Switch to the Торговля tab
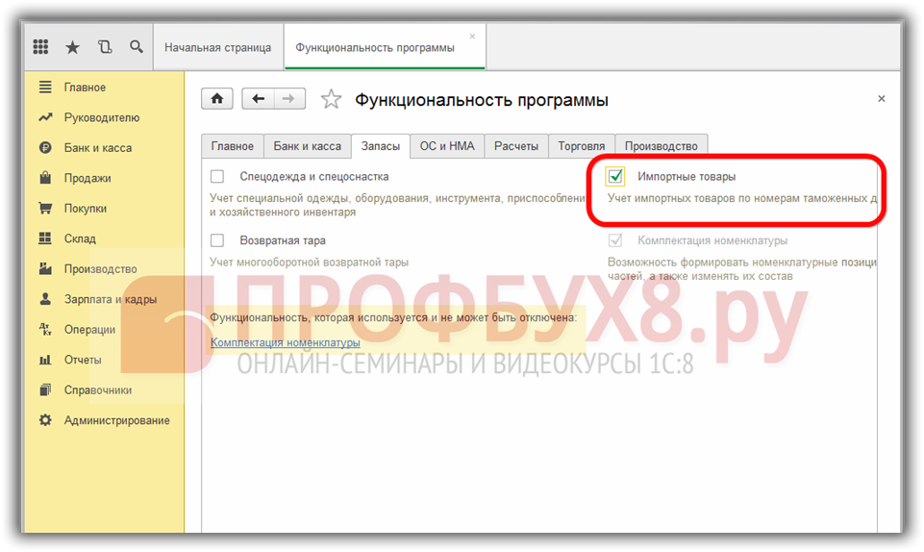924x552 pixels. (x=581, y=146)
